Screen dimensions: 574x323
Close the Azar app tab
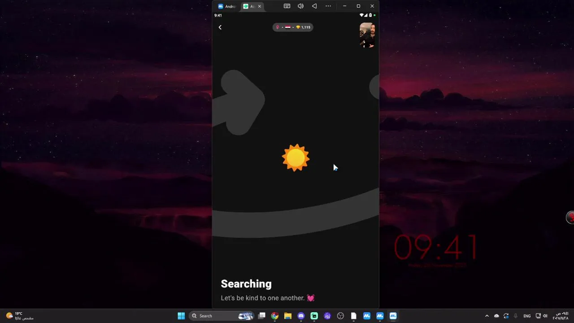259,6
